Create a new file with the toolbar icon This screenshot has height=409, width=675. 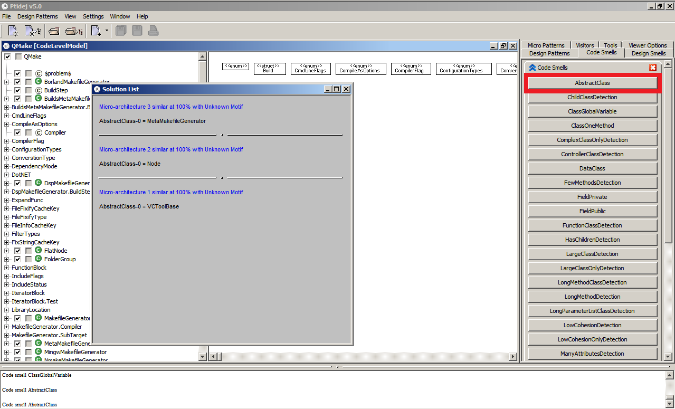[x=13, y=30]
